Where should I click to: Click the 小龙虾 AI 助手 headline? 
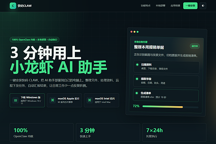pos(58,67)
